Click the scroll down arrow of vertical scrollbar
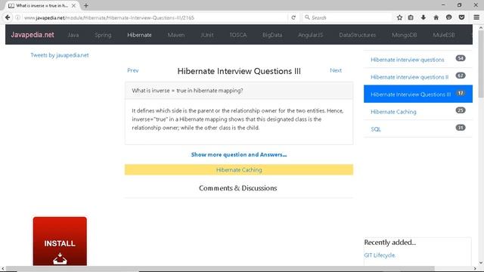Screen dimensions: 484x272 pos(481,263)
